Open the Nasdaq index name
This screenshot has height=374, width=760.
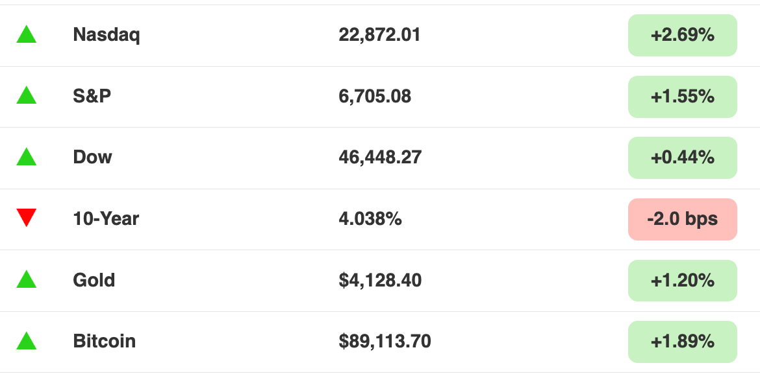(x=107, y=35)
